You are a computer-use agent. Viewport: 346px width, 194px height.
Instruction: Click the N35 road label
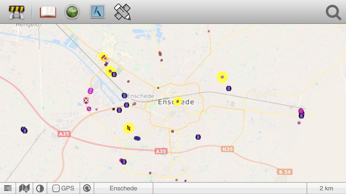click(227, 149)
